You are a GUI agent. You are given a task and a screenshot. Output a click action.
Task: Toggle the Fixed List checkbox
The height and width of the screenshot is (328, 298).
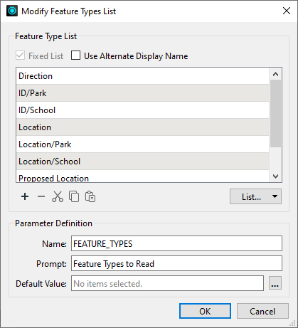tap(20, 55)
